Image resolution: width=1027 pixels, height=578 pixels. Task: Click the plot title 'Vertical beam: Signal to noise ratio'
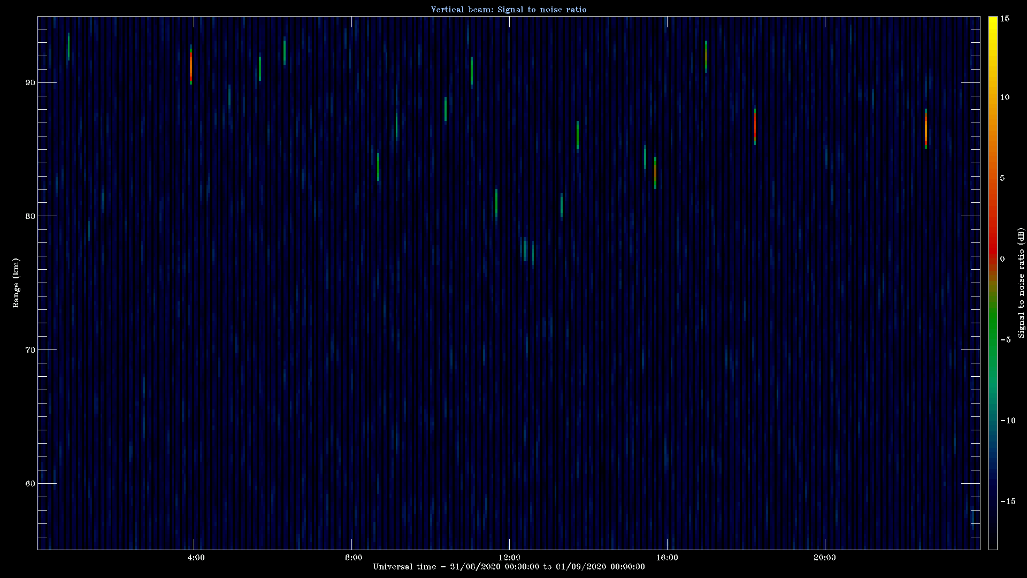click(x=509, y=10)
